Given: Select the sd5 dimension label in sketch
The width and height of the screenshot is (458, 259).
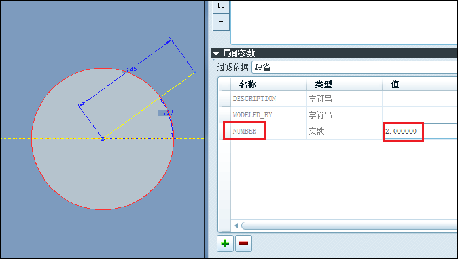Looking at the screenshot, I should pyautogui.click(x=132, y=69).
